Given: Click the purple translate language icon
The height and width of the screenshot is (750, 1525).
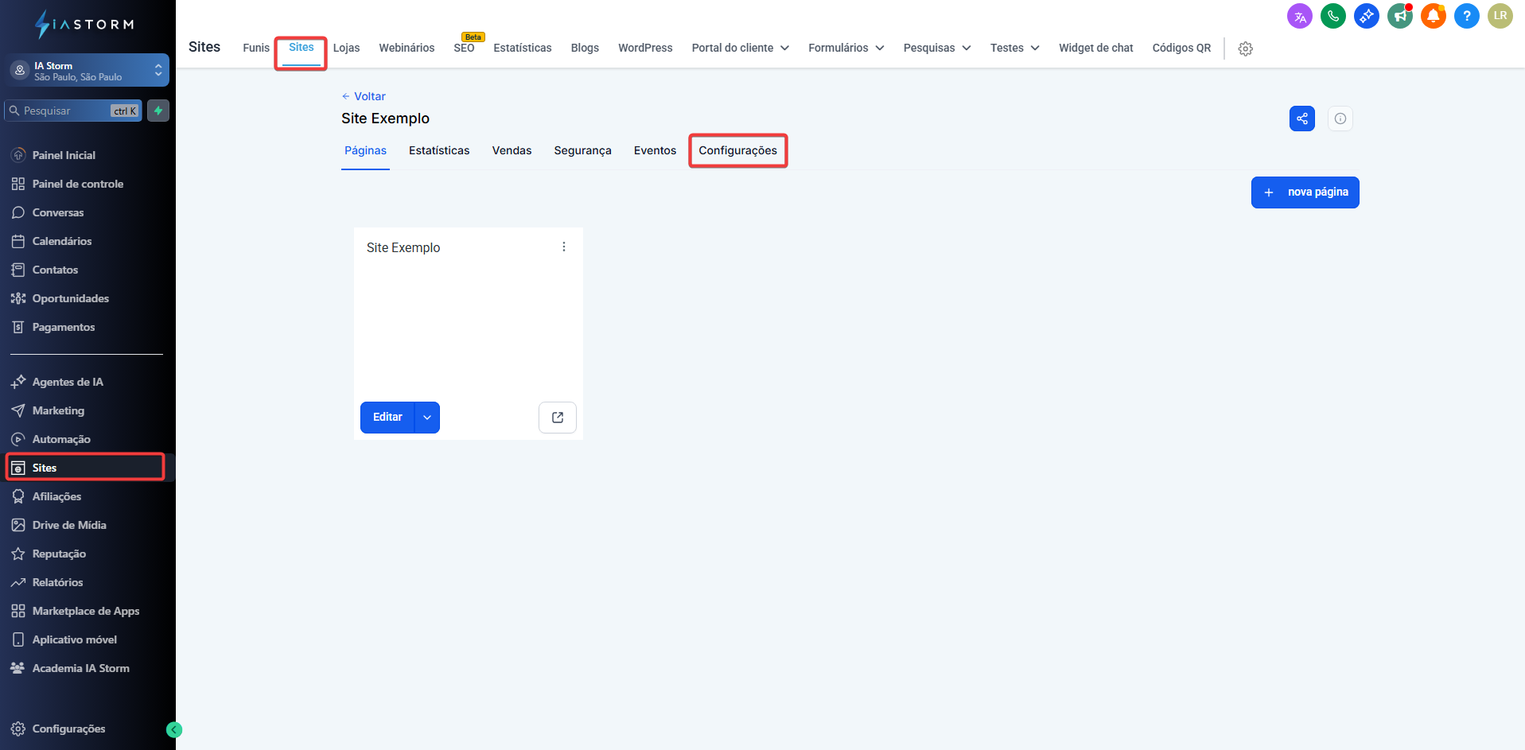Looking at the screenshot, I should tap(1299, 16).
